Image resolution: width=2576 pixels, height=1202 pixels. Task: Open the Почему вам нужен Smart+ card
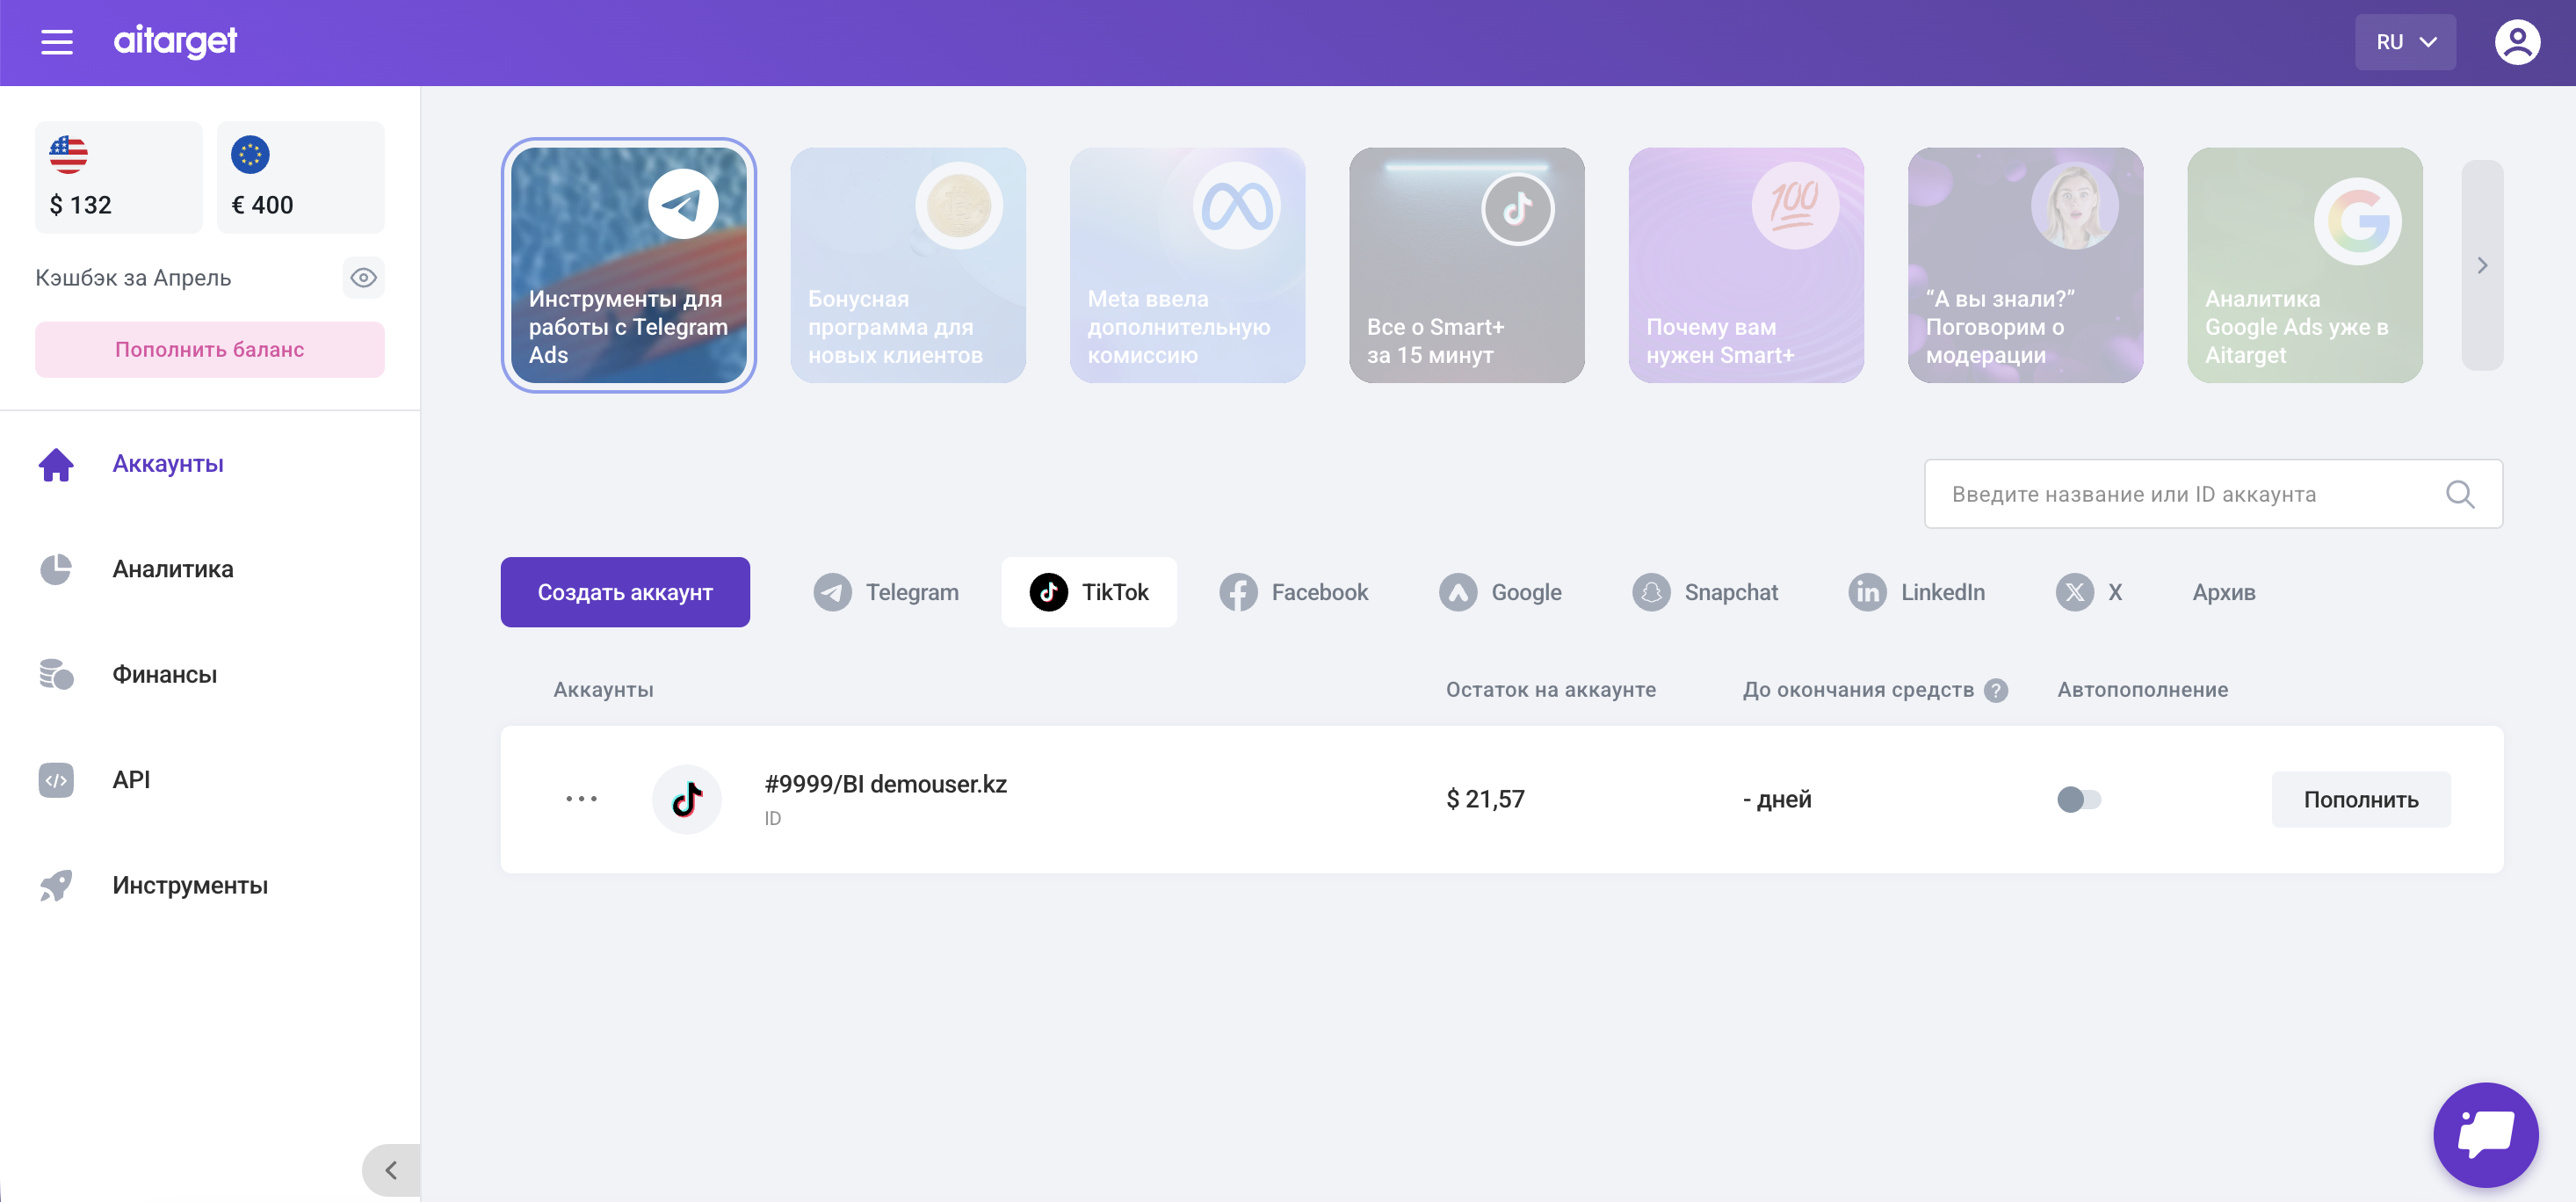(1746, 265)
